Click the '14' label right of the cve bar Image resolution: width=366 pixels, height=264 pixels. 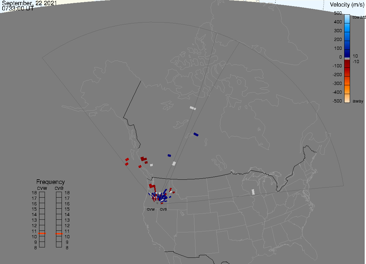[x=67, y=215]
